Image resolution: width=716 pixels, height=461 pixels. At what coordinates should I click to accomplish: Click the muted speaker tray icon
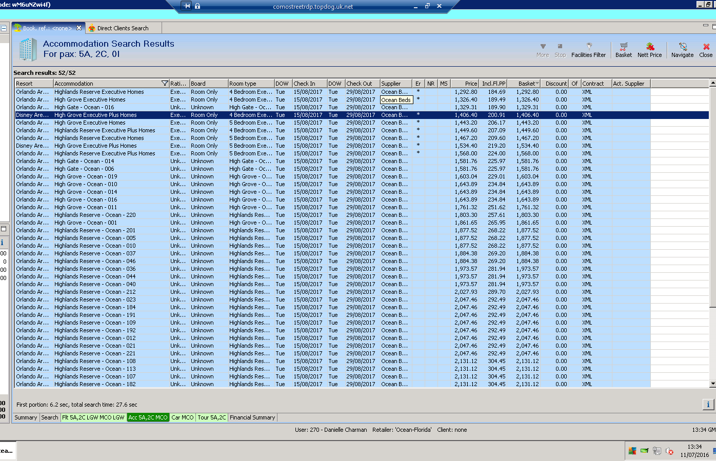(669, 451)
